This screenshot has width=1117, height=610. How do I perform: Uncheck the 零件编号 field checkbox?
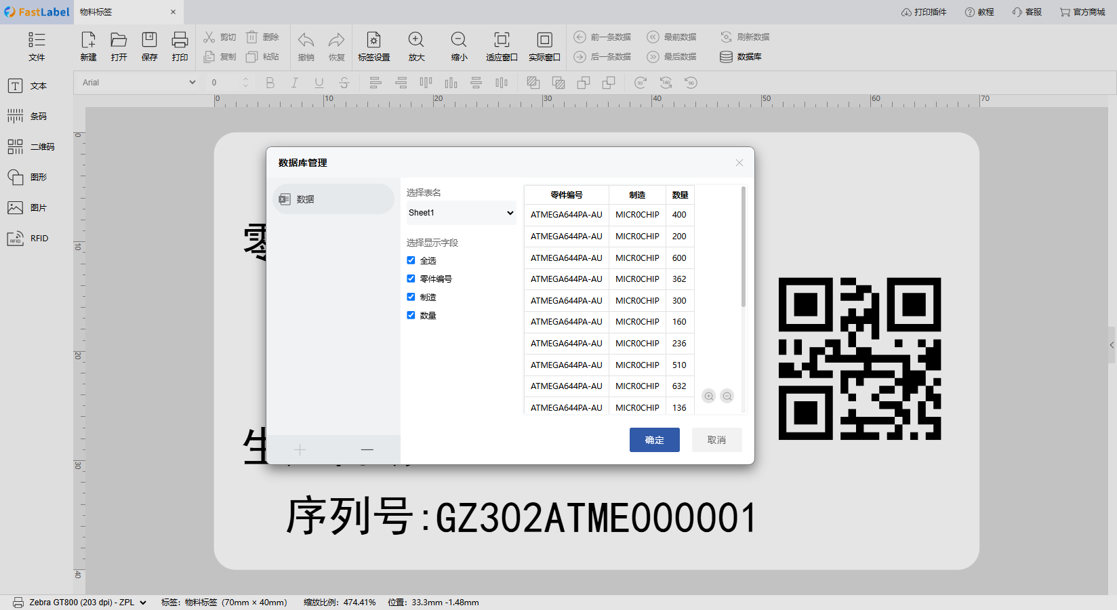tap(411, 279)
